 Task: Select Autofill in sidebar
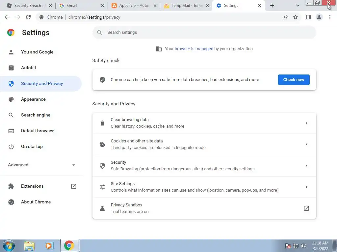point(41,68)
